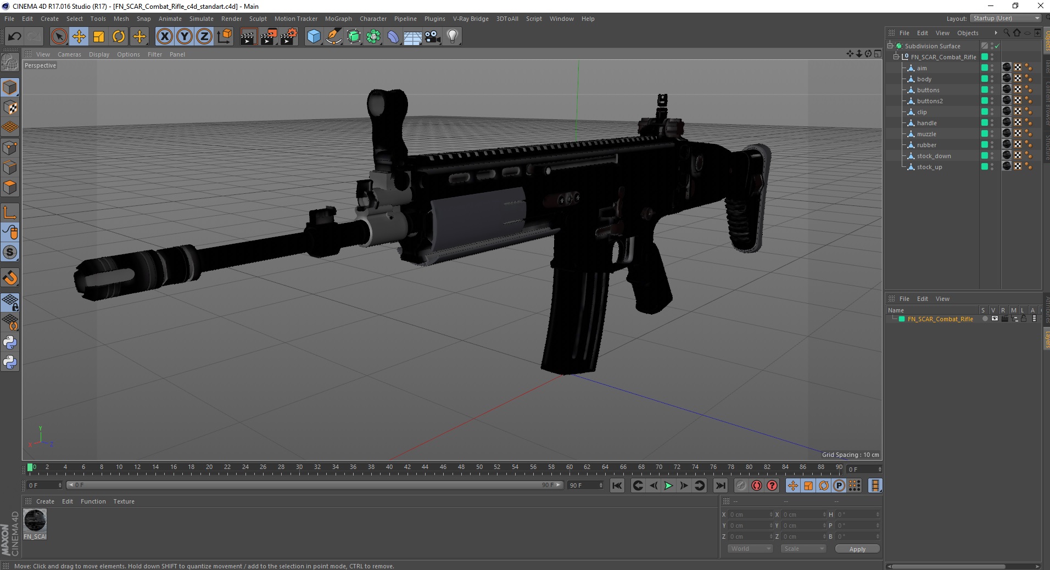The height and width of the screenshot is (570, 1050).
Task: Open the viewport Display menu
Action: (x=99, y=54)
